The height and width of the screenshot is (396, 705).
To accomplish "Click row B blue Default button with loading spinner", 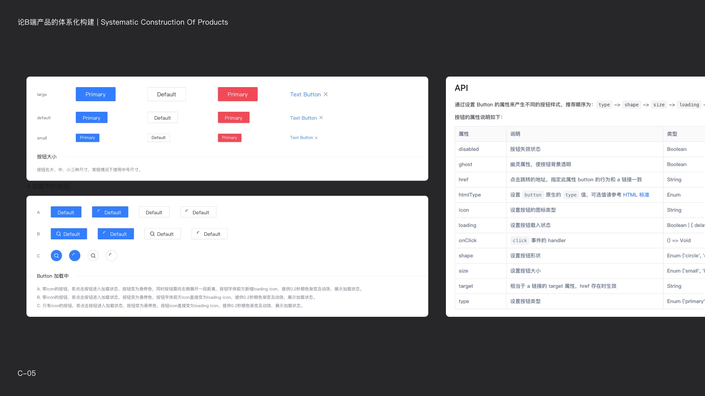I will [x=115, y=234].
